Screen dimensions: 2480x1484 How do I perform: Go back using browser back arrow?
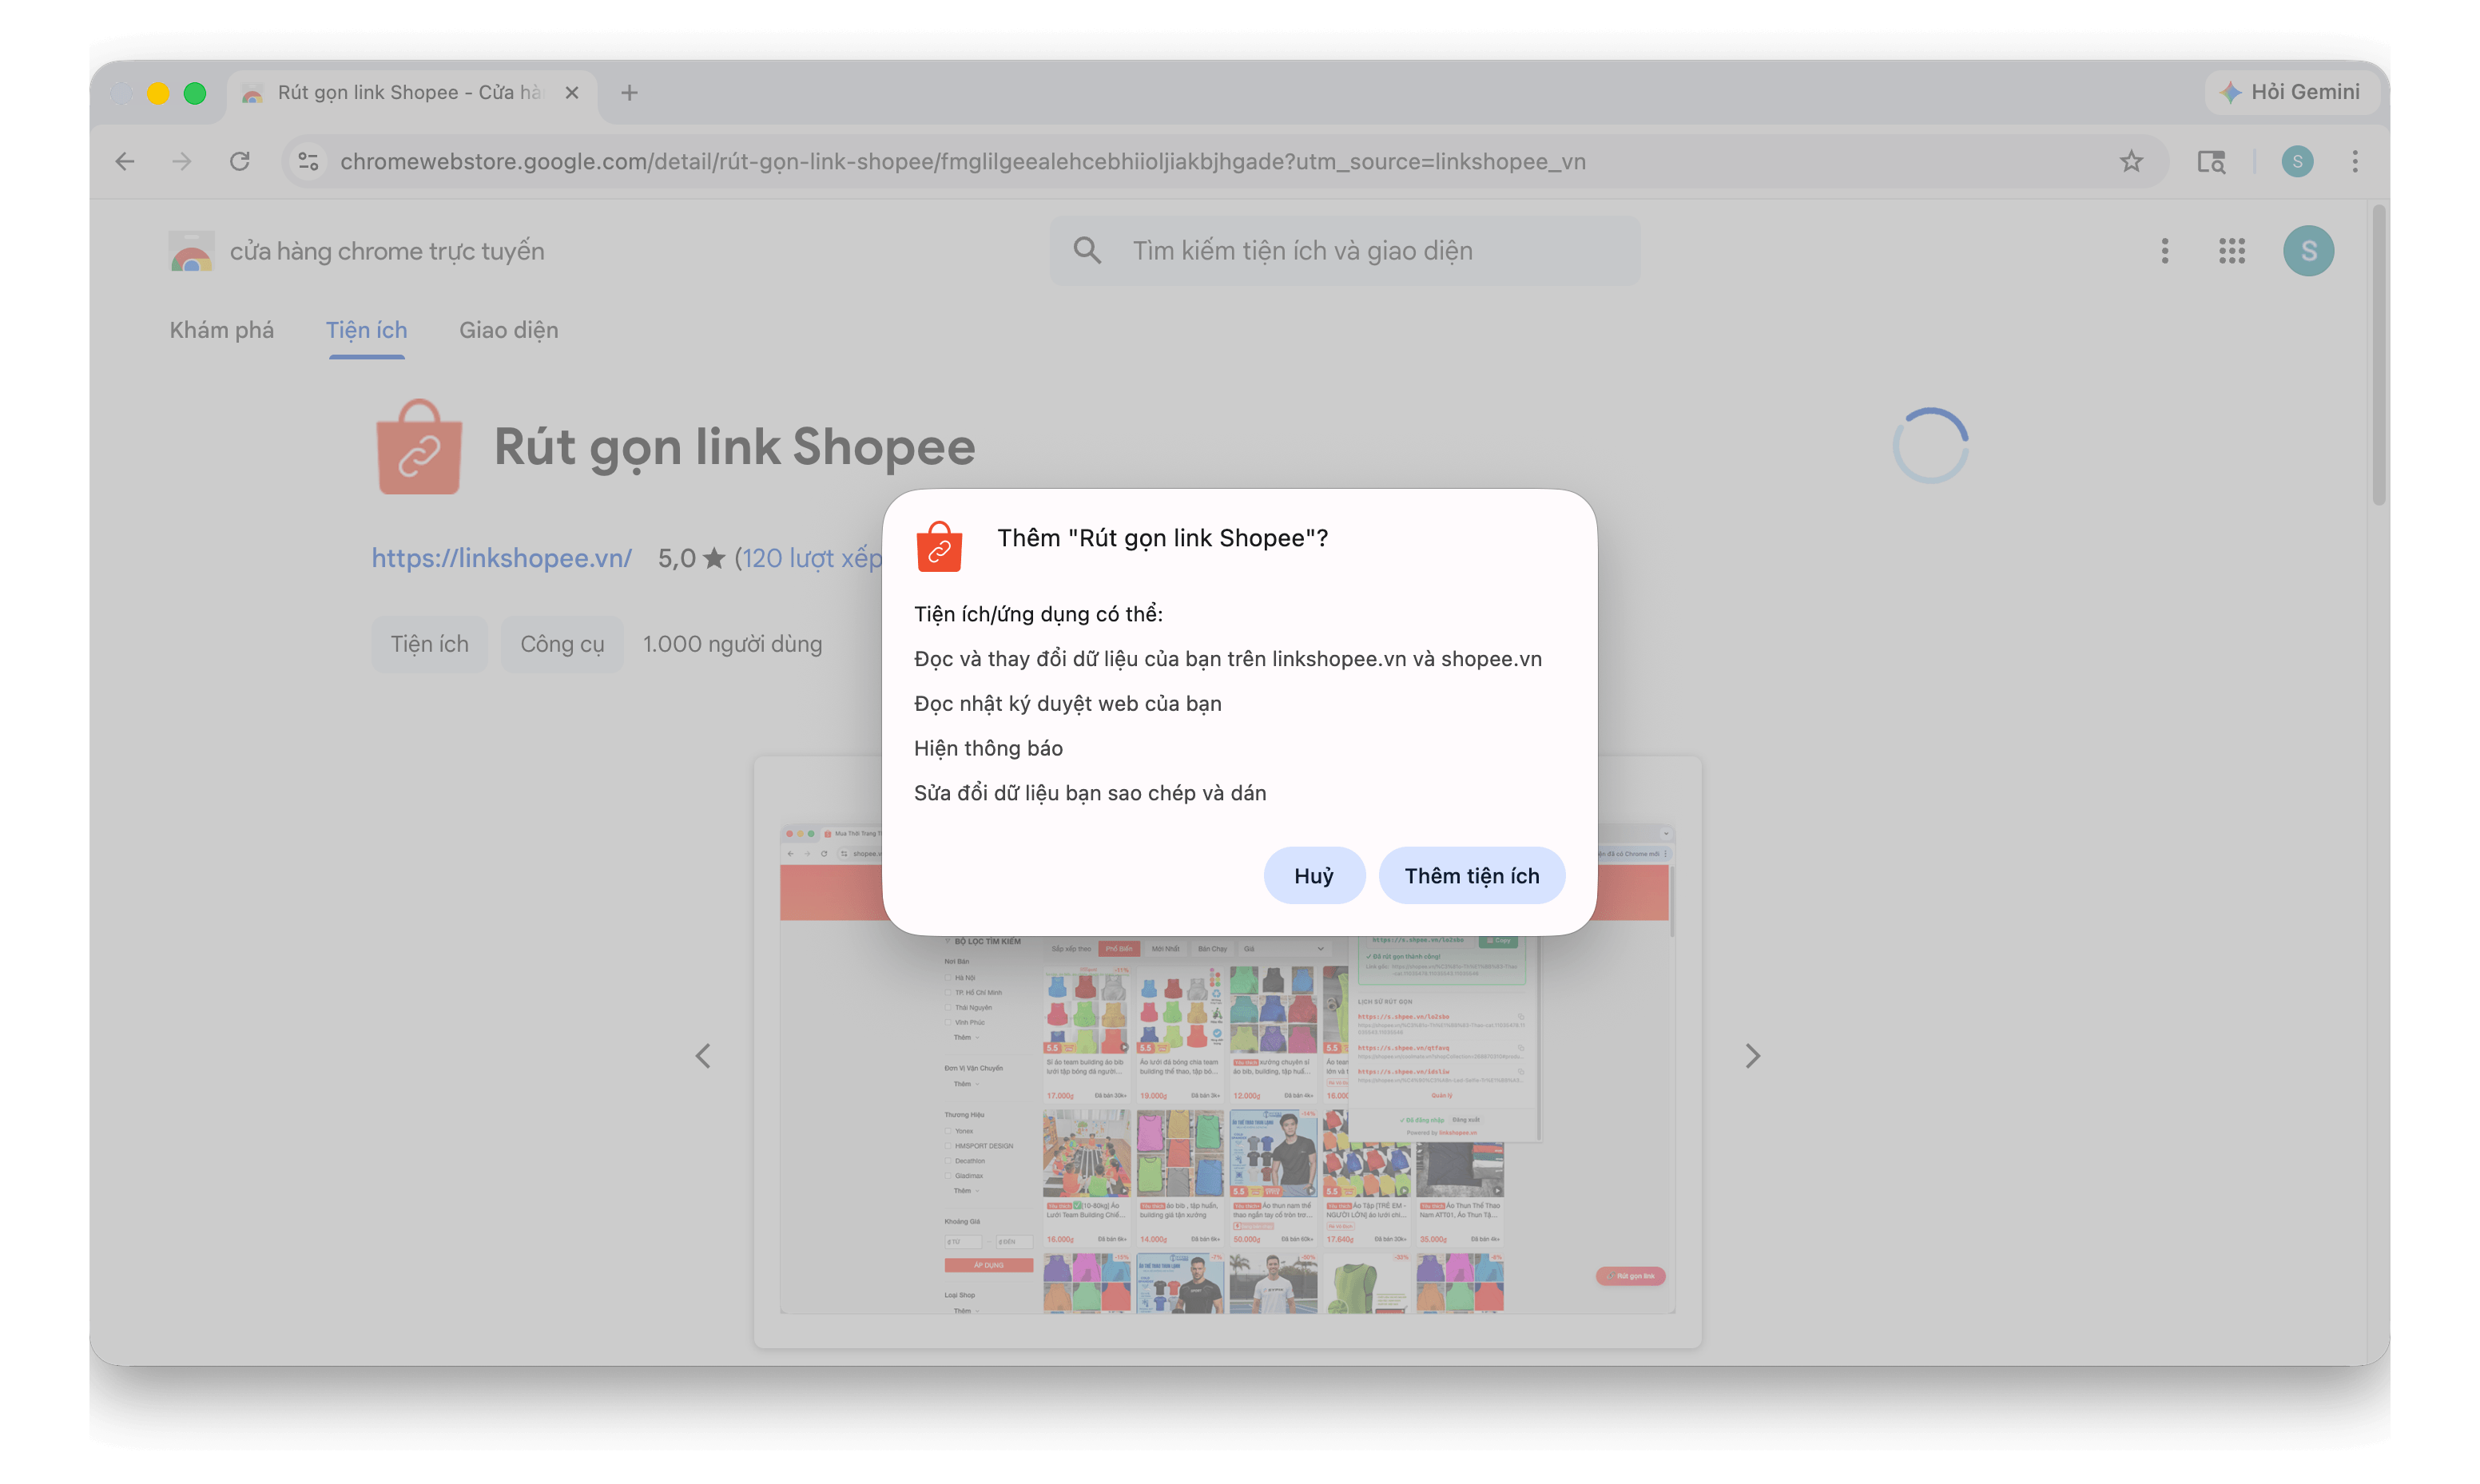click(x=125, y=161)
